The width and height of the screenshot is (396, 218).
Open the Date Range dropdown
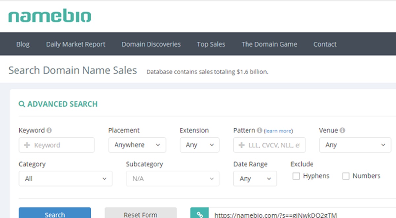click(255, 179)
